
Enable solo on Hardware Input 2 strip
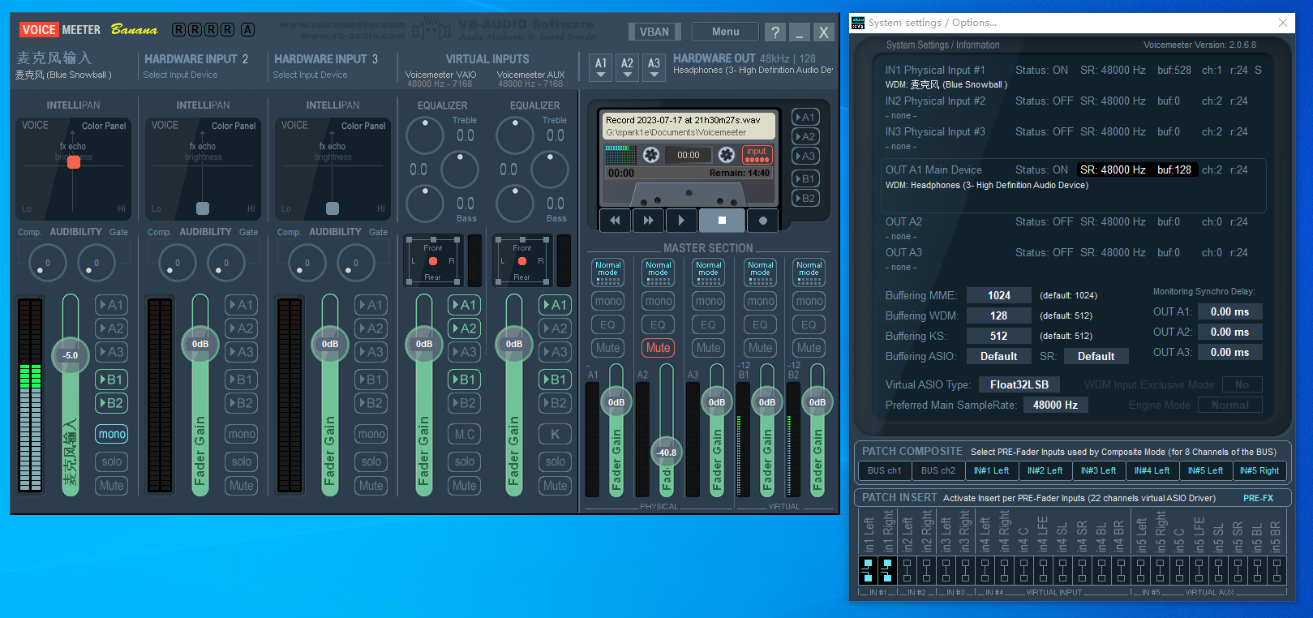tap(242, 461)
